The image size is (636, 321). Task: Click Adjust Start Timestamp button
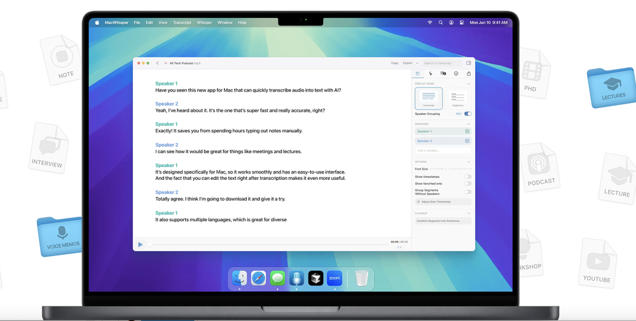(x=443, y=202)
